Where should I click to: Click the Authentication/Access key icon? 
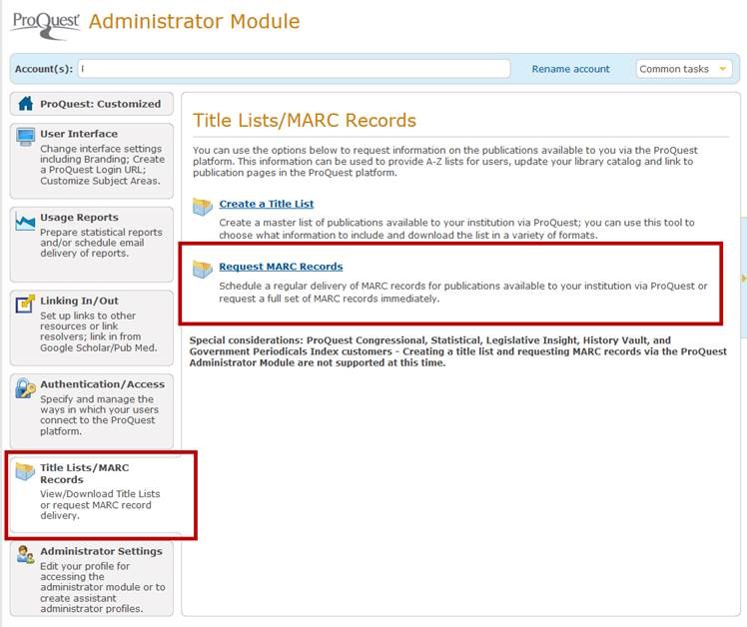(25, 388)
